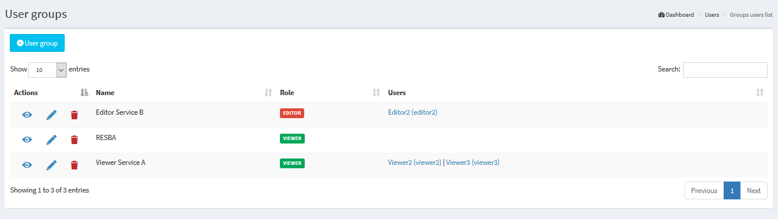Sort the table by Name column
778x219 pixels.
coord(268,92)
